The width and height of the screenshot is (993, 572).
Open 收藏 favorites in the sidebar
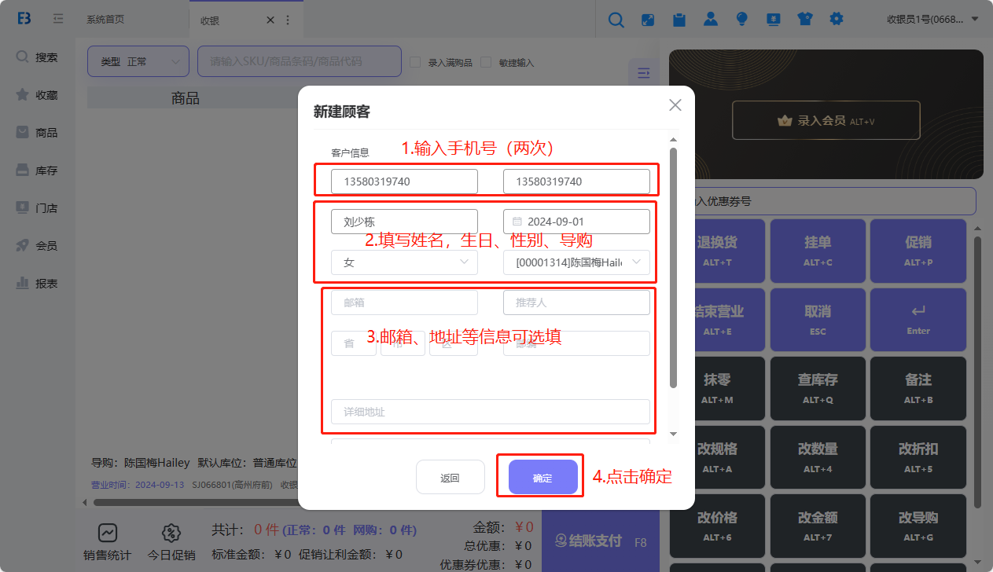[x=38, y=95]
